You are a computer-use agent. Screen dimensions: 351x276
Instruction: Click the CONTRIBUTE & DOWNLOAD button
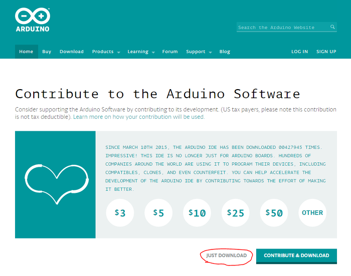(x=296, y=256)
